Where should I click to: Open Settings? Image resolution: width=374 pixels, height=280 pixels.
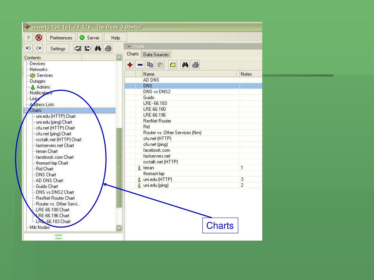tap(58, 48)
